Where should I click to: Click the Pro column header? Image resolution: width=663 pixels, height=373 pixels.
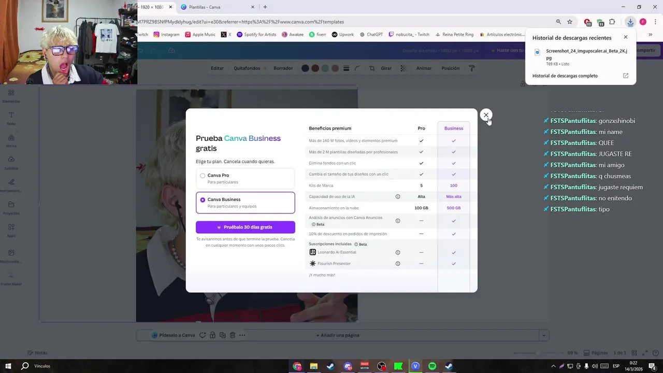tap(421, 128)
